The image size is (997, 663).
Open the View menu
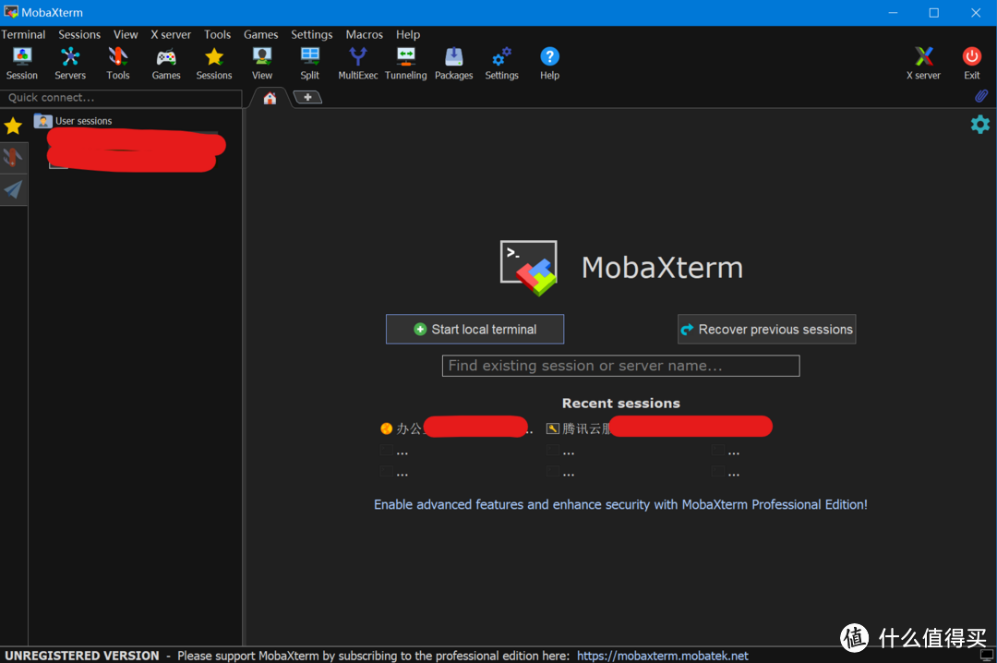click(126, 34)
